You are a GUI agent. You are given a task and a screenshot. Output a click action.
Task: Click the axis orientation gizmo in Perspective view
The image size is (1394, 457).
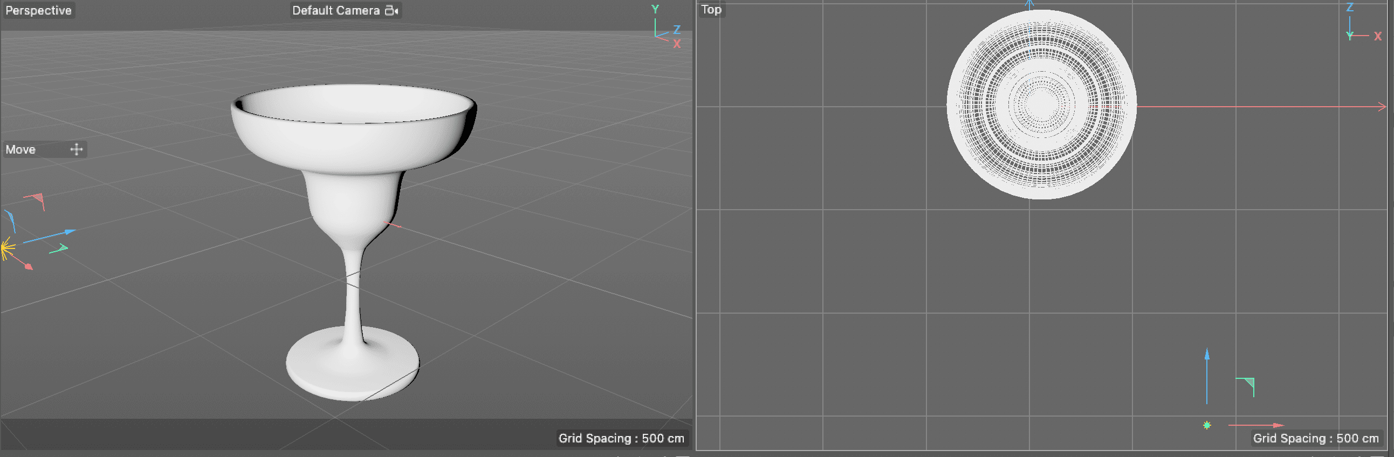coord(665,28)
